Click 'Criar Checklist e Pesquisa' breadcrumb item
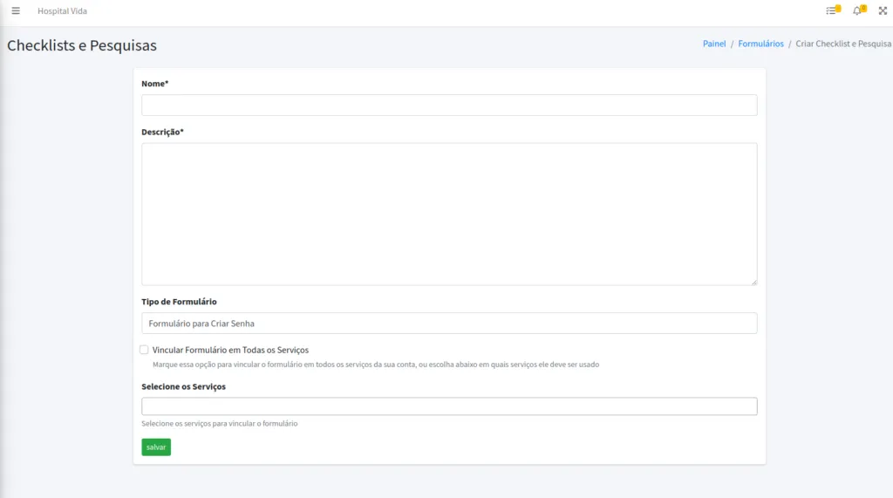This screenshot has height=498, width=893. tap(843, 44)
